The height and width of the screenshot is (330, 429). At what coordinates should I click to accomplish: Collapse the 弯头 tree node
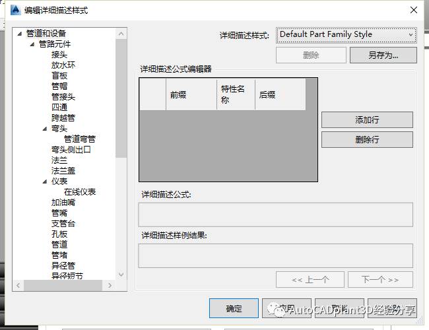(x=45, y=129)
